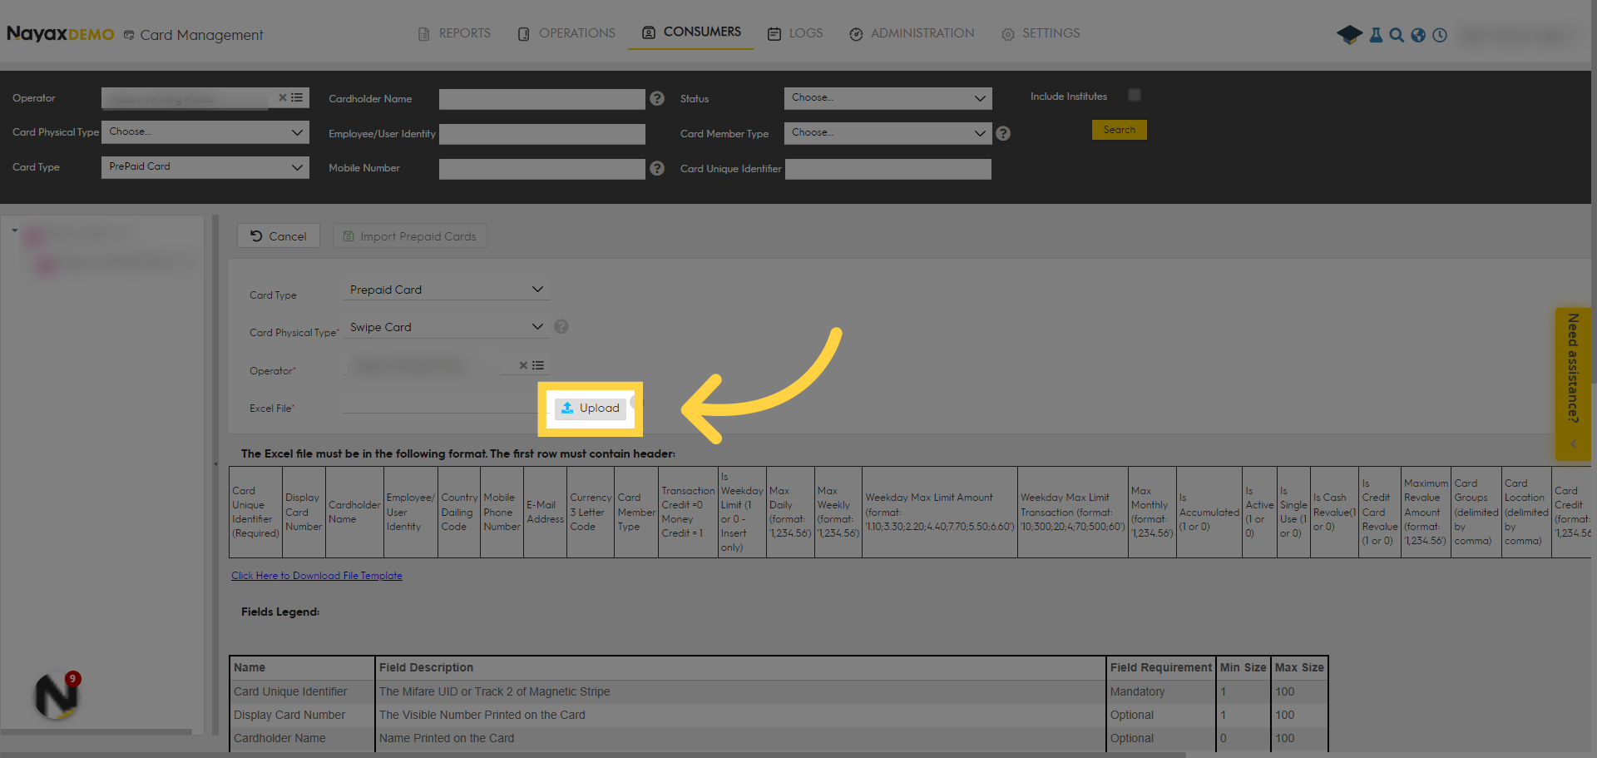Open operator list icon in top filter
This screenshot has height=758, width=1597.
[297, 97]
